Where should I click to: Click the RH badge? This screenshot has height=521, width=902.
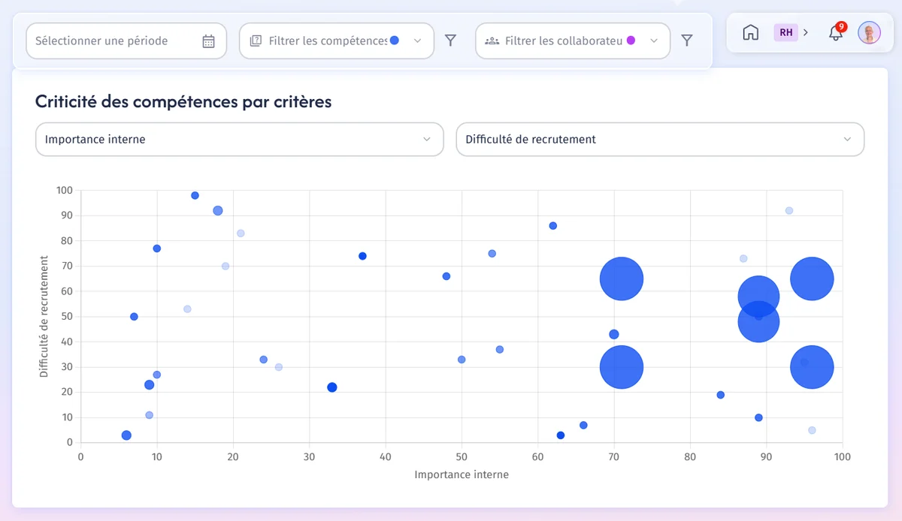pos(785,32)
